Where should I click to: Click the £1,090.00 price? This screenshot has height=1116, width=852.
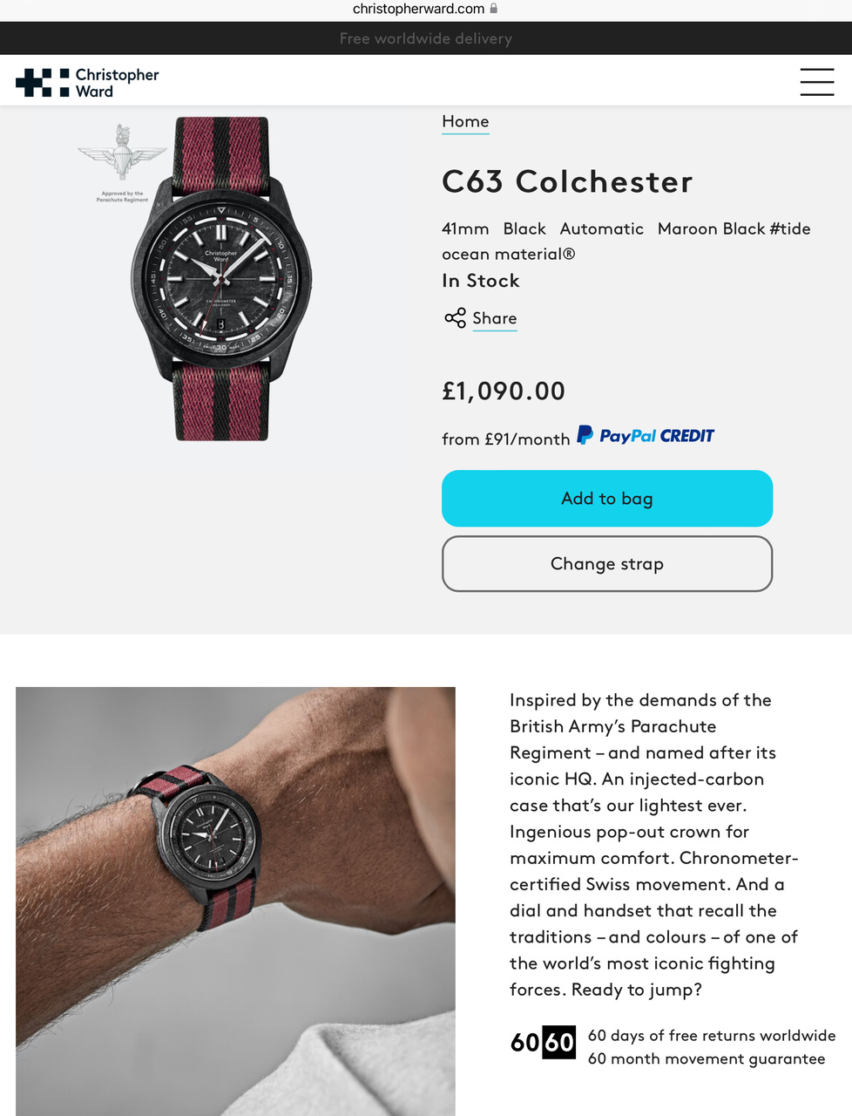click(x=504, y=391)
